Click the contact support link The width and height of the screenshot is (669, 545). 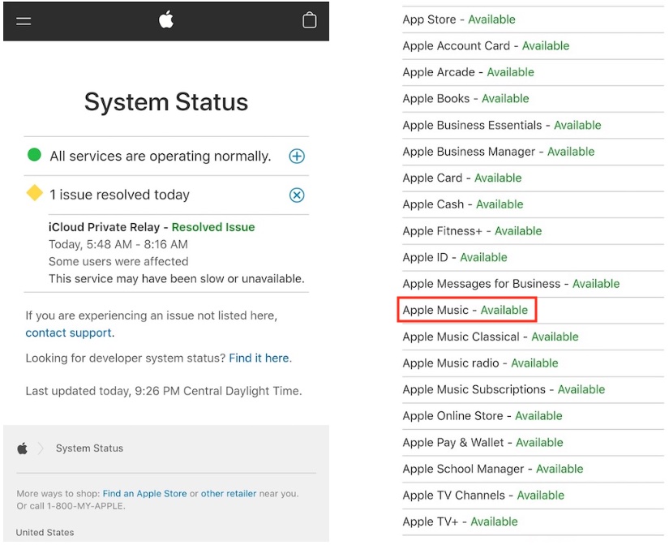pyautogui.click(x=68, y=333)
